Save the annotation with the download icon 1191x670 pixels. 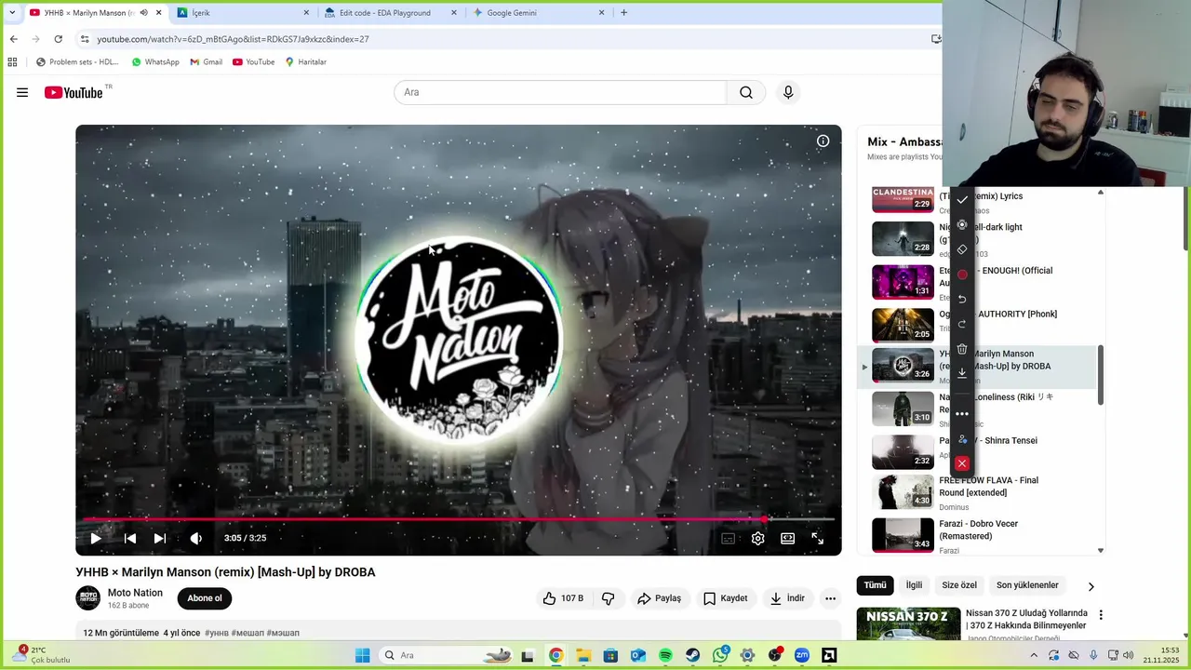coord(962,373)
